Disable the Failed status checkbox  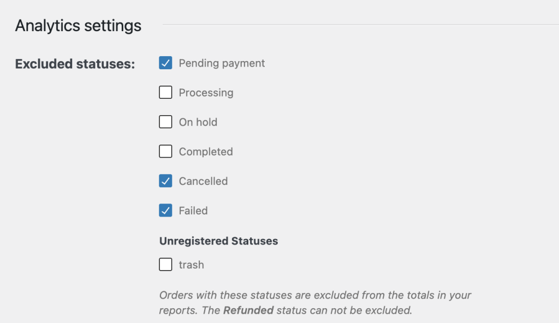point(165,211)
